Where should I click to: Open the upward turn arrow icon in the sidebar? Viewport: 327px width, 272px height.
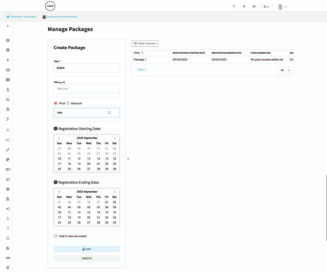pyautogui.click(x=8, y=119)
